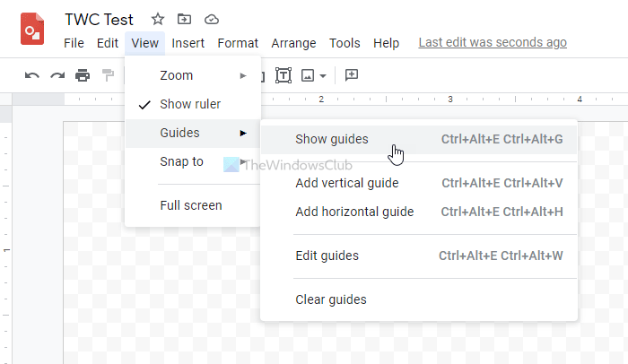Select the text box tool
Image resolution: width=628 pixels, height=364 pixels.
tap(283, 75)
